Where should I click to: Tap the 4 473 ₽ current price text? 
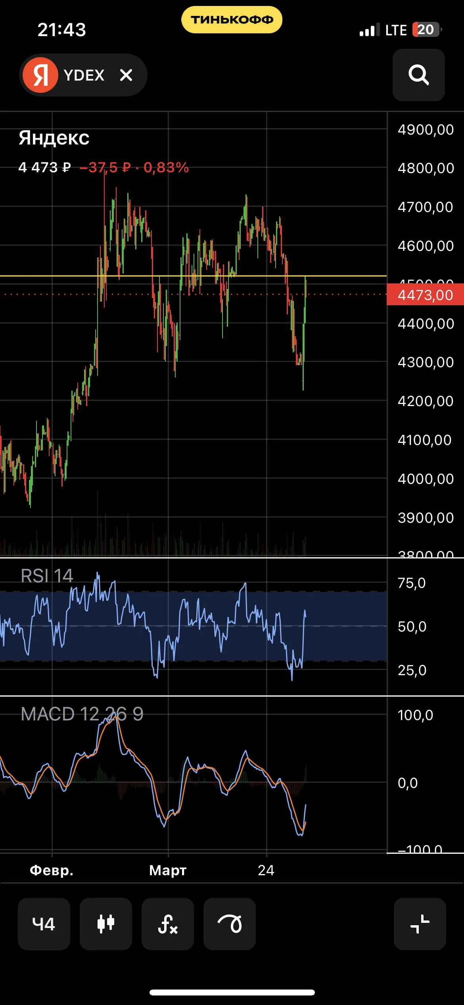pyautogui.click(x=44, y=167)
